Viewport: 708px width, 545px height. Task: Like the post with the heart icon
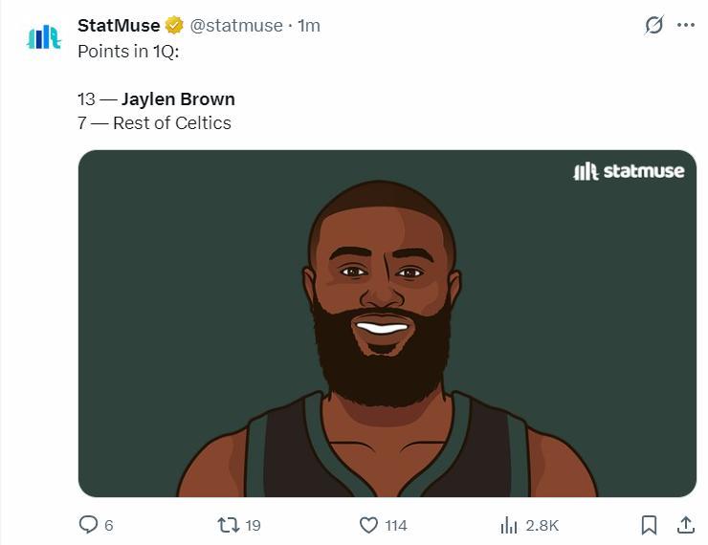tap(368, 525)
